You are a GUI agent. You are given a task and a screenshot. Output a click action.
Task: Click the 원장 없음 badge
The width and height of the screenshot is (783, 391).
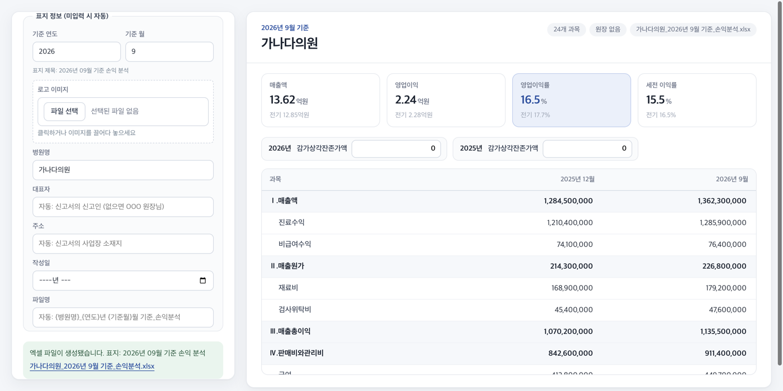(x=607, y=30)
